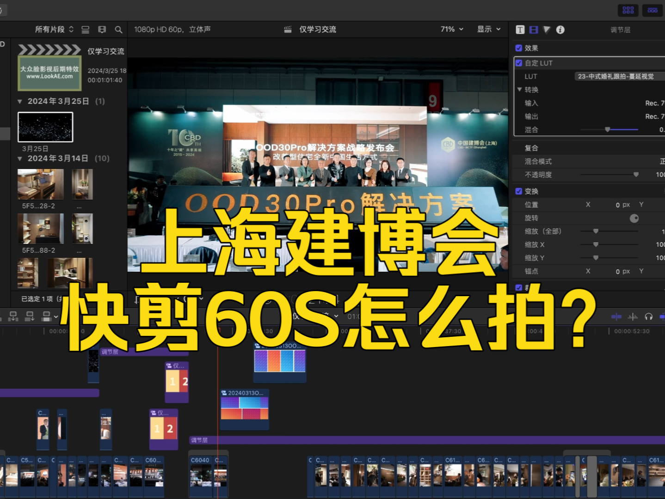Select the long 调节层 adjustment layer bar
The height and width of the screenshot is (499, 665).
coord(427,440)
